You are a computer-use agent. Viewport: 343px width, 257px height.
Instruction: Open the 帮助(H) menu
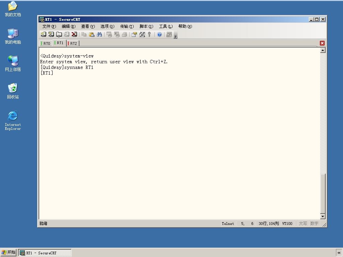tap(185, 26)
